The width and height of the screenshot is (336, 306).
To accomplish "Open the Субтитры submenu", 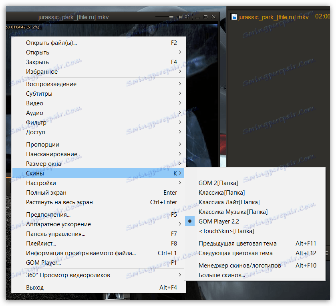I will (x=99, y=94).
